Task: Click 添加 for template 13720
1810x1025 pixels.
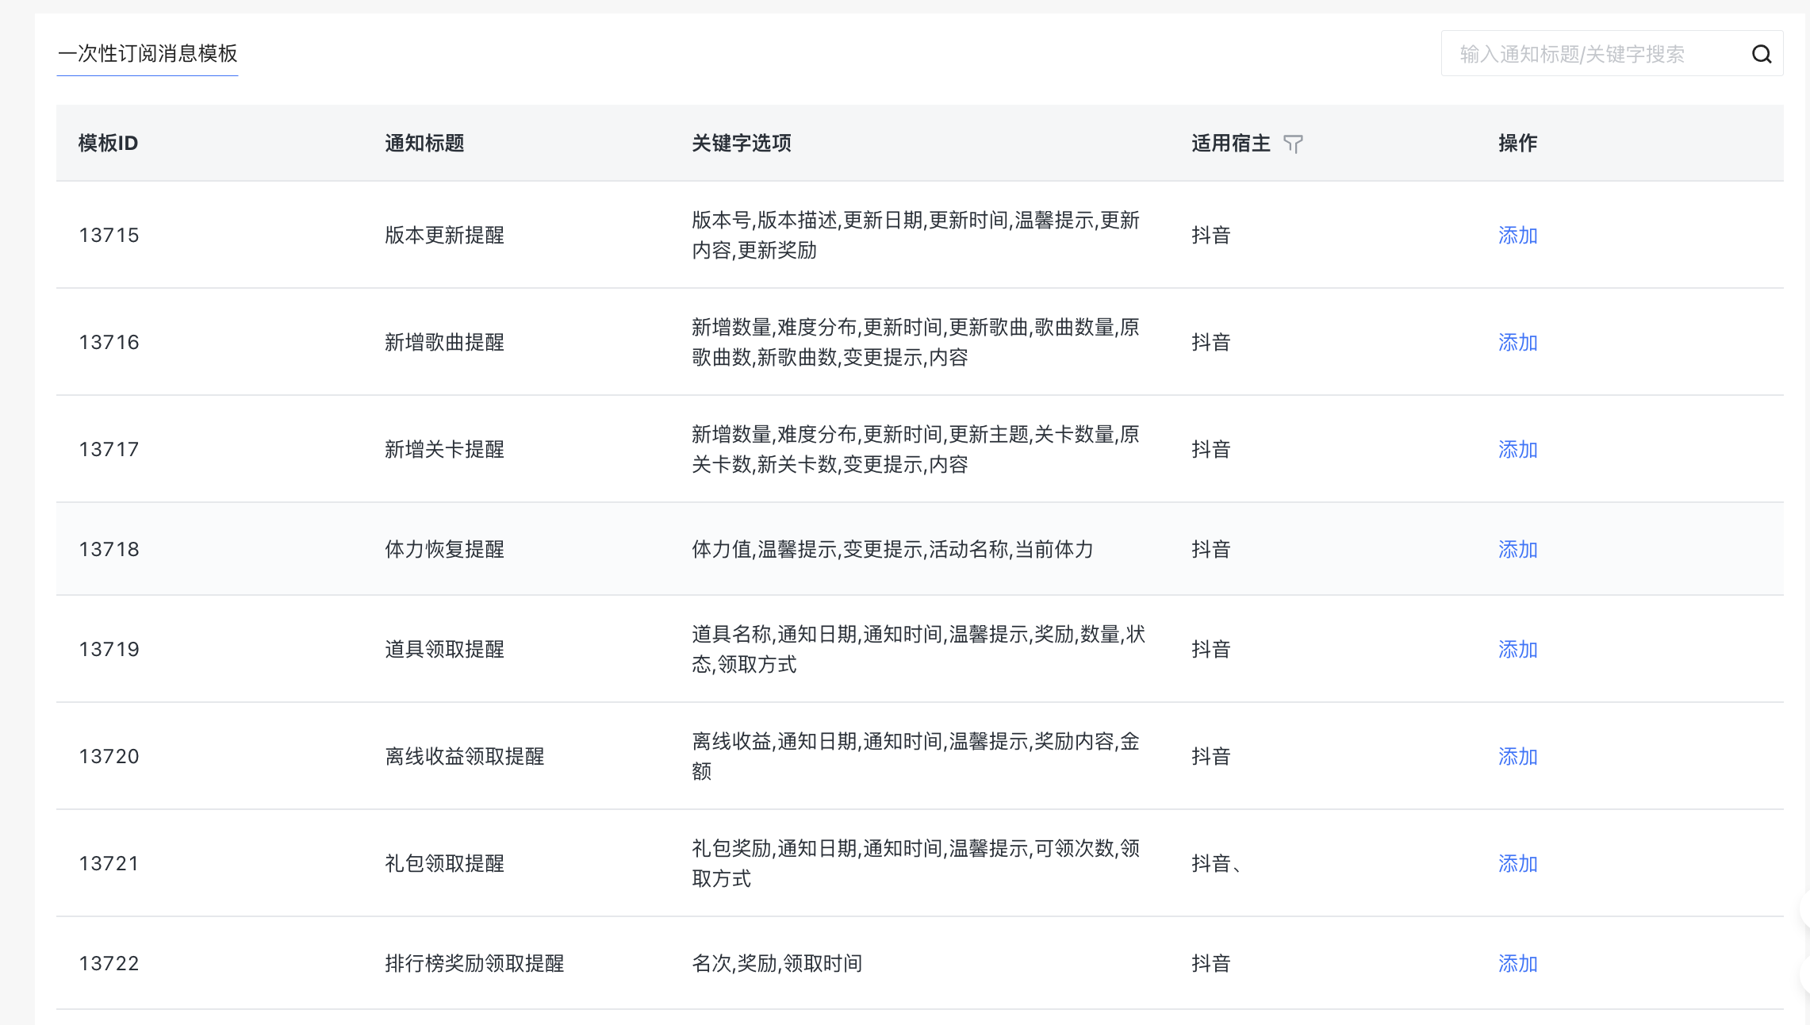Action: [1517, 756]
